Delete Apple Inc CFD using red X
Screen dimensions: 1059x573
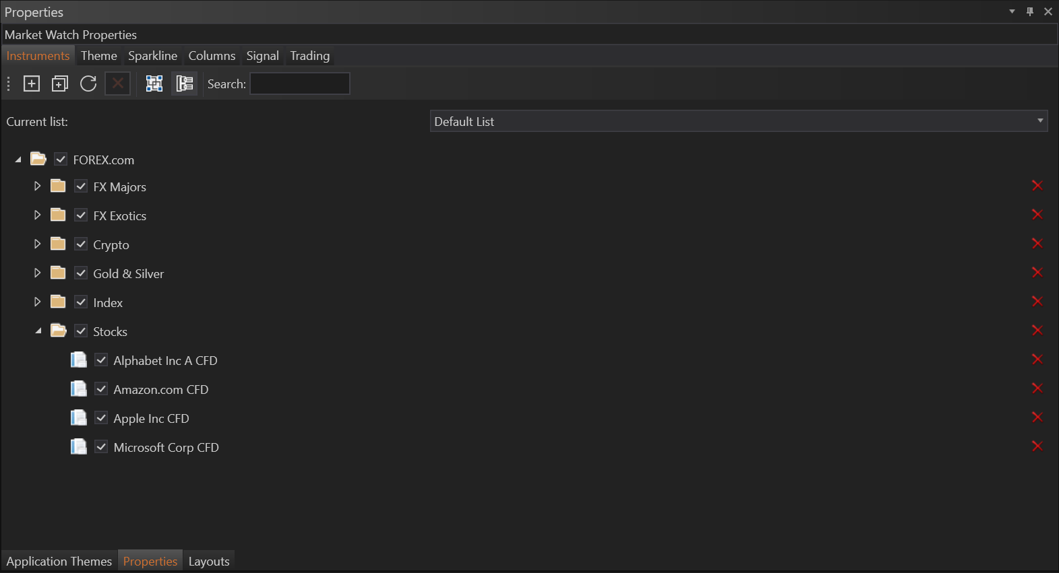[x=1037, y=417]
